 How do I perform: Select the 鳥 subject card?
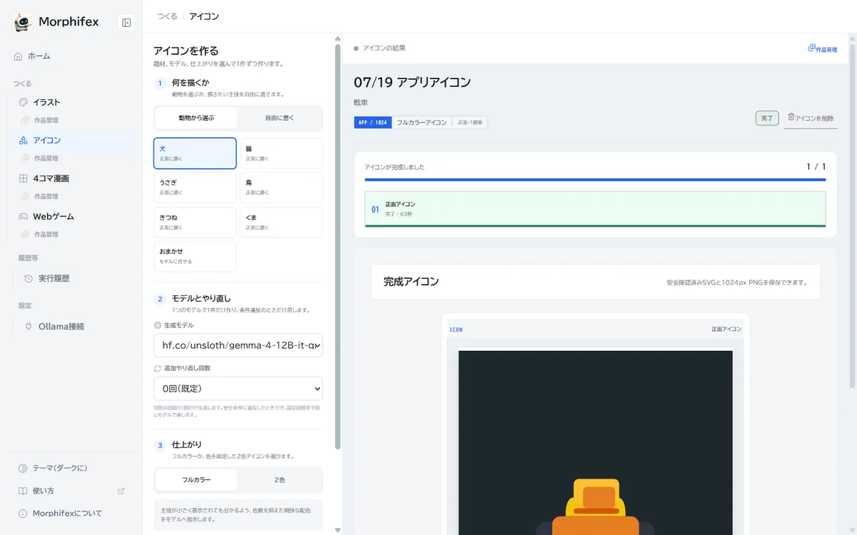pyautogui.click(x=281, y=188)
